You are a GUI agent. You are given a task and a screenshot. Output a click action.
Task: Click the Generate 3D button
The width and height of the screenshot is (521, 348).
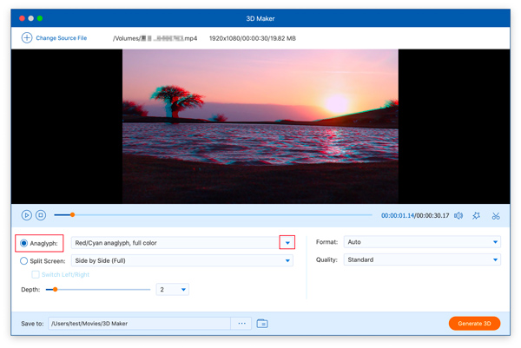pyautogui.click(x=474, y=324)
